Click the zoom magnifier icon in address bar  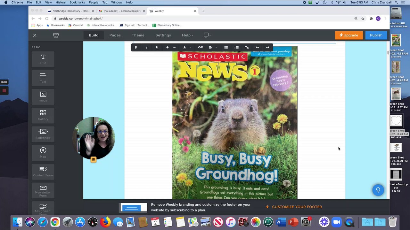[356, 19]
